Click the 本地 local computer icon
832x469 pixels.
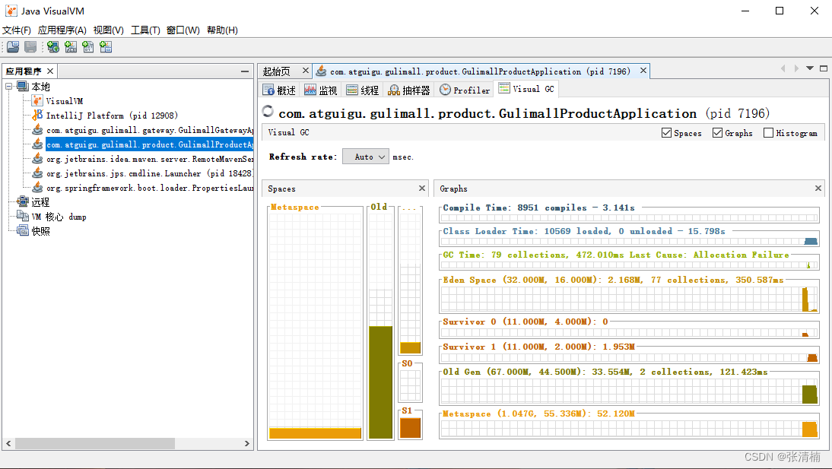[x=23, y=86]
